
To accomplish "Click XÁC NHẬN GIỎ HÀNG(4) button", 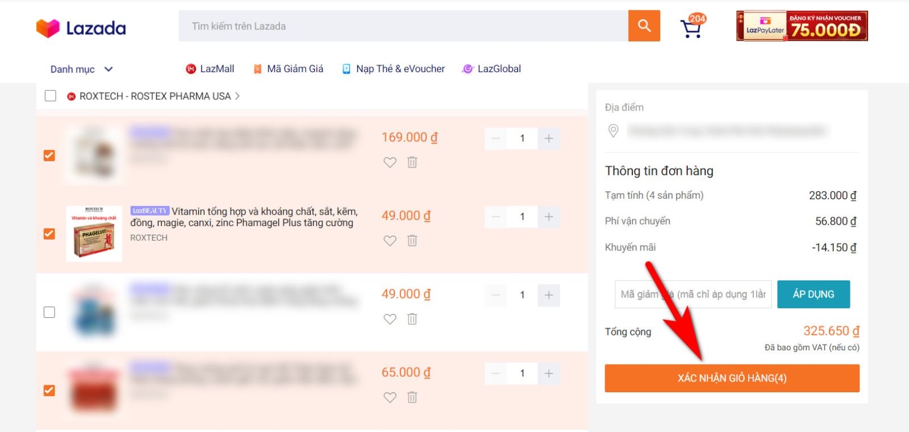I will click(x=732, y=378).
